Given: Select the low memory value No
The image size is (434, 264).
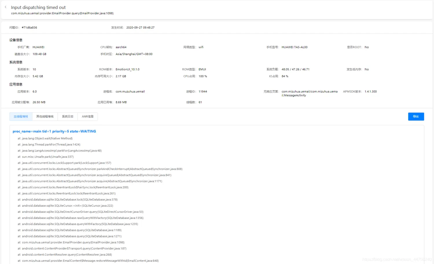Looking at the screenshot, I should 367,69.
